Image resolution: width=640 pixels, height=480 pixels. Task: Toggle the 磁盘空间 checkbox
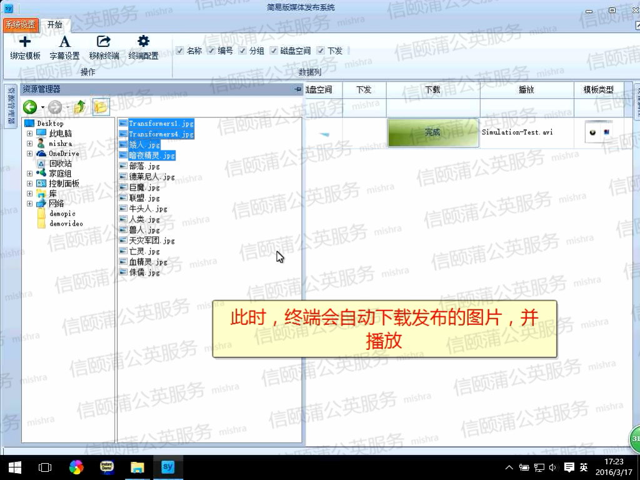(274, 51)
